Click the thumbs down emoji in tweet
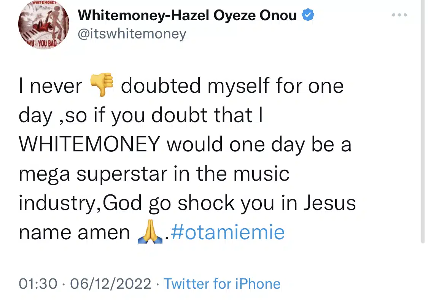Viewport: 428px width, 302px height. (x=102, y=84)
